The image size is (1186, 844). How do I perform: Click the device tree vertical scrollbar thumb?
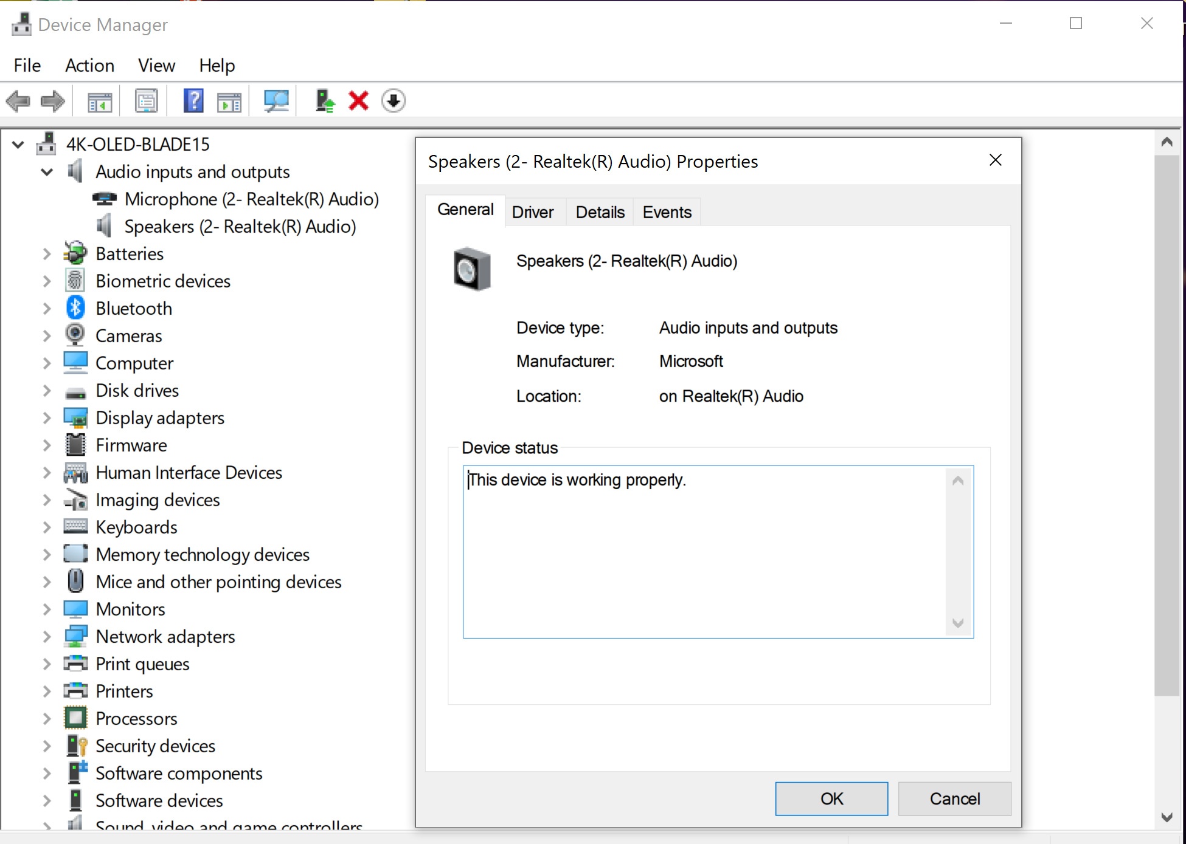pos(1167,425)
